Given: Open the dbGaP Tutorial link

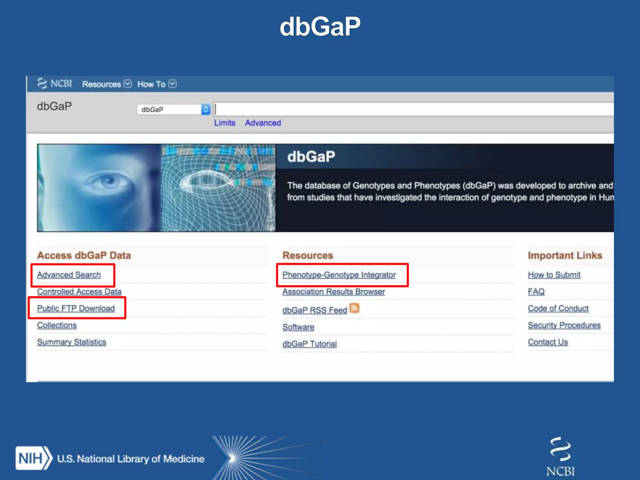Looking at the screenshot, I should click(309, 344).
